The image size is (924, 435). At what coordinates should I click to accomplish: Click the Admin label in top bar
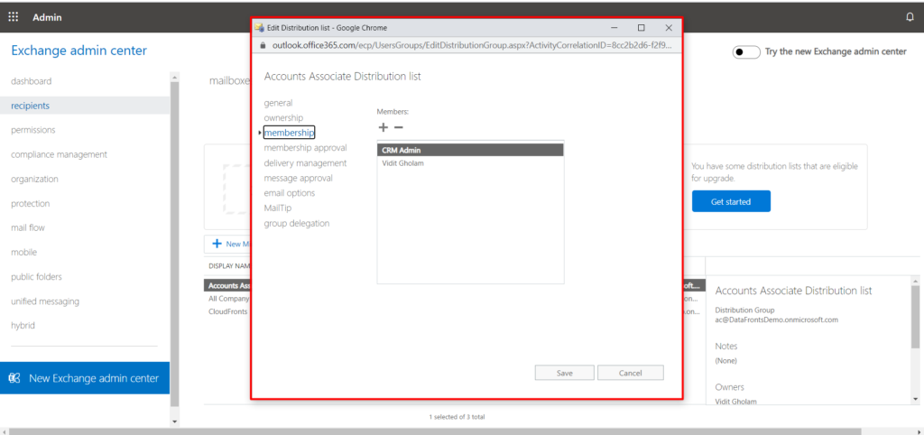coord(47,17)
